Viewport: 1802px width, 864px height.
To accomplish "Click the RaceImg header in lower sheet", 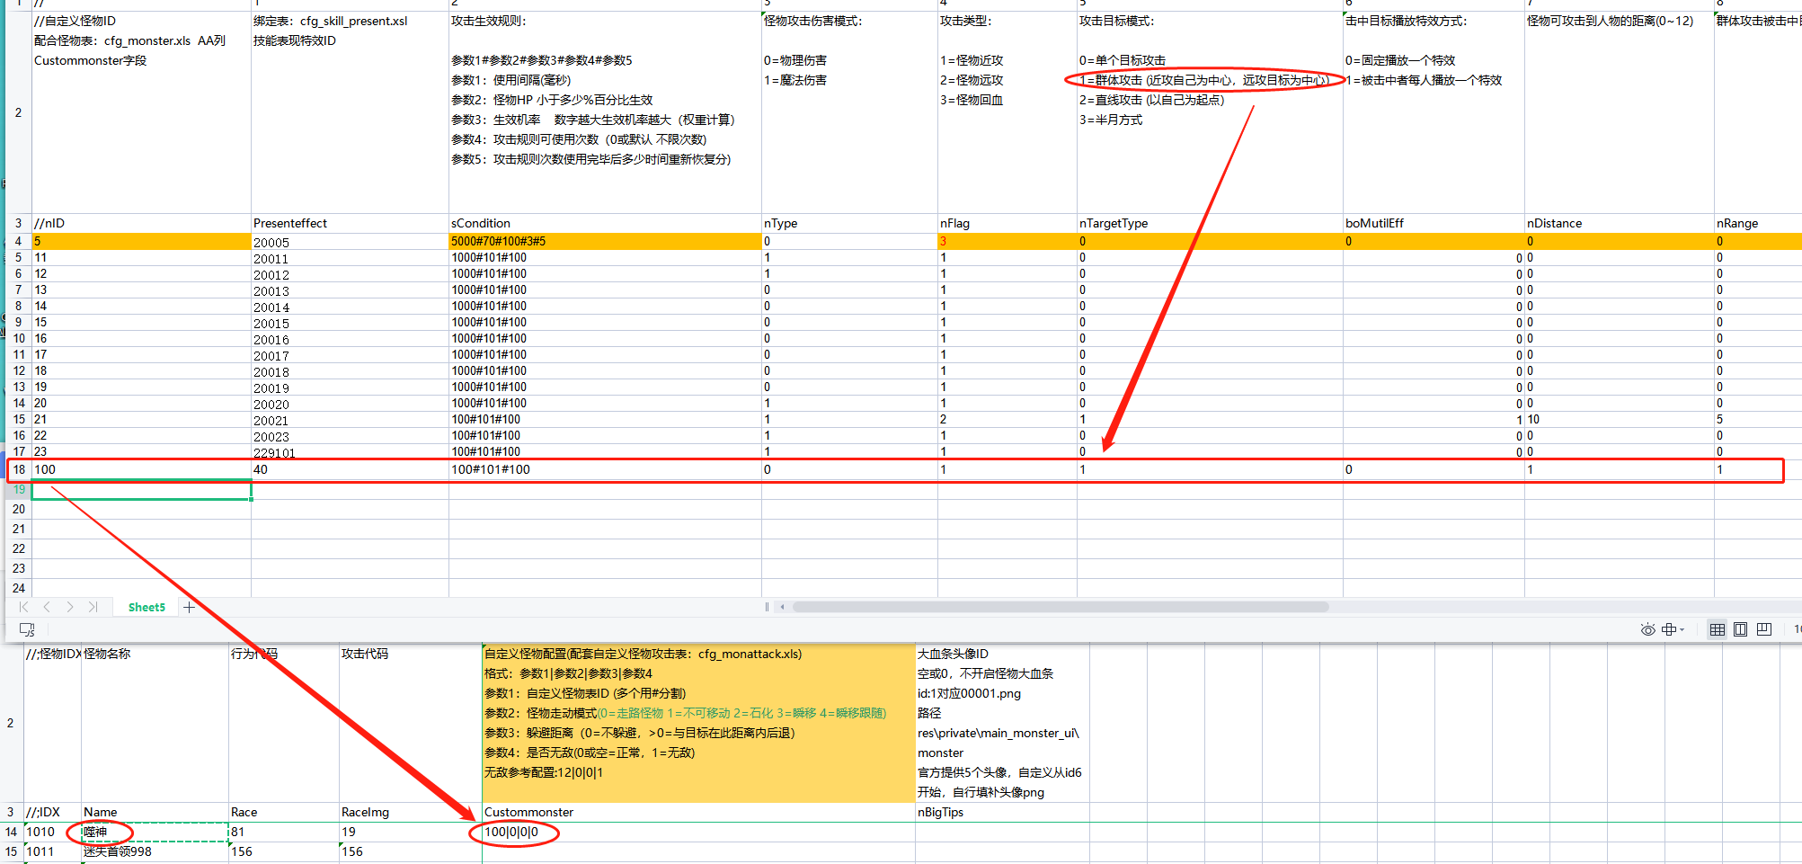I will pos(410,812).
